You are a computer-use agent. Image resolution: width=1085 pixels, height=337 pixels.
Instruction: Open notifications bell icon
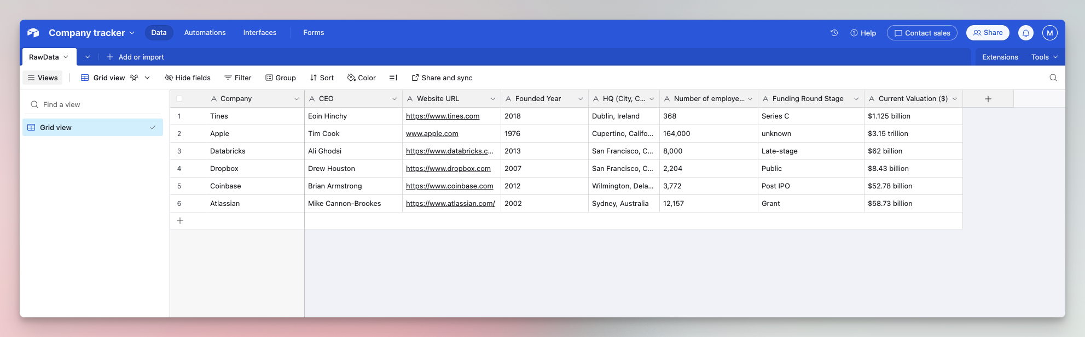(x=1026, y=33)
